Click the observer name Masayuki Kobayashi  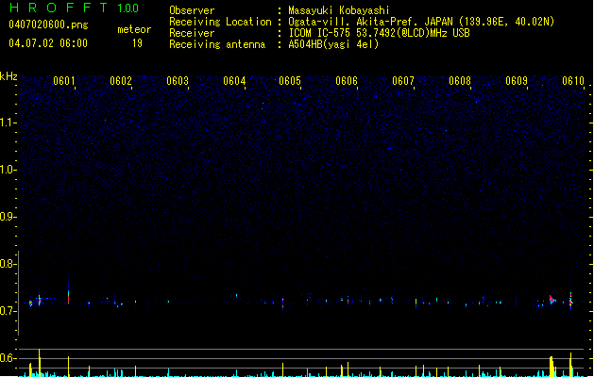(x=339, y=10)
